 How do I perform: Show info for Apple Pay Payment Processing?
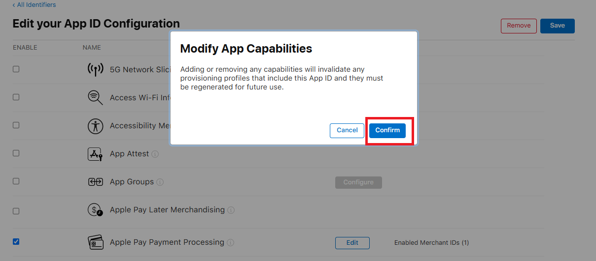pyautogui.click(x=231, y=243)
